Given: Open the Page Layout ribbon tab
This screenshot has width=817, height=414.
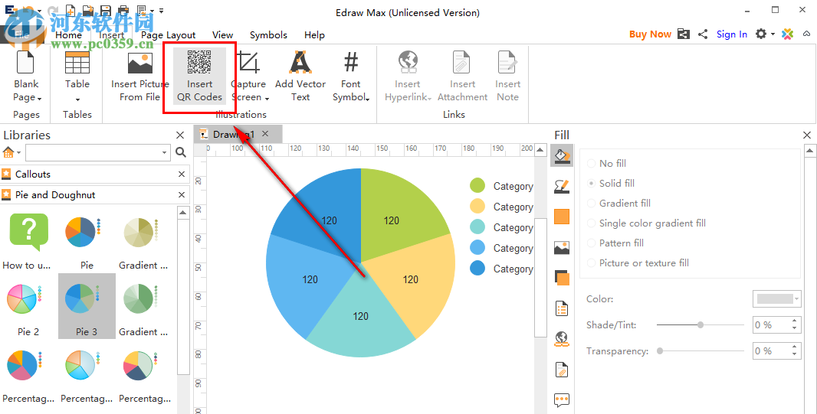Looking at the screenshot, I should click(x=169, y=35).
